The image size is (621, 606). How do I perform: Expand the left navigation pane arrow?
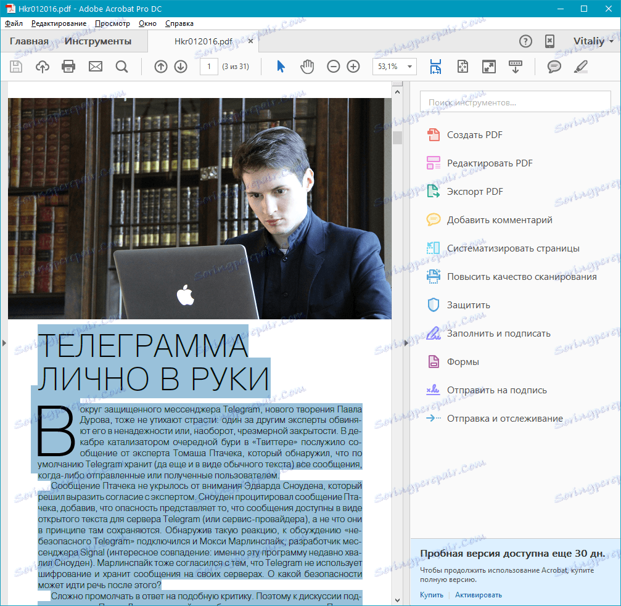click(x=4, y=343)
